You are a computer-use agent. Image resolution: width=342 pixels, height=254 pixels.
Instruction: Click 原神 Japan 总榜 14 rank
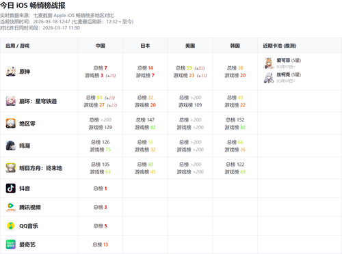145,68
